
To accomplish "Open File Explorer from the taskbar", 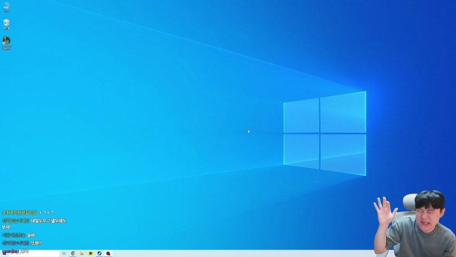I will pyautogui.click(x=82, y=253).
